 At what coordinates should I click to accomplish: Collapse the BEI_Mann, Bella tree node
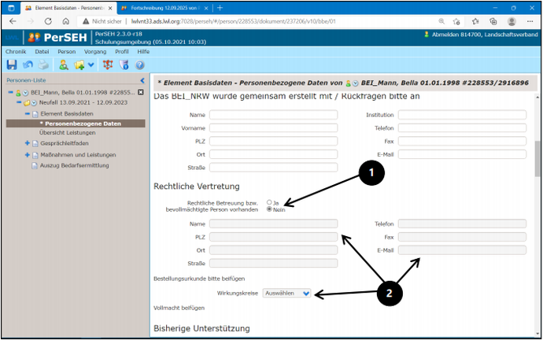click(11, 92)
